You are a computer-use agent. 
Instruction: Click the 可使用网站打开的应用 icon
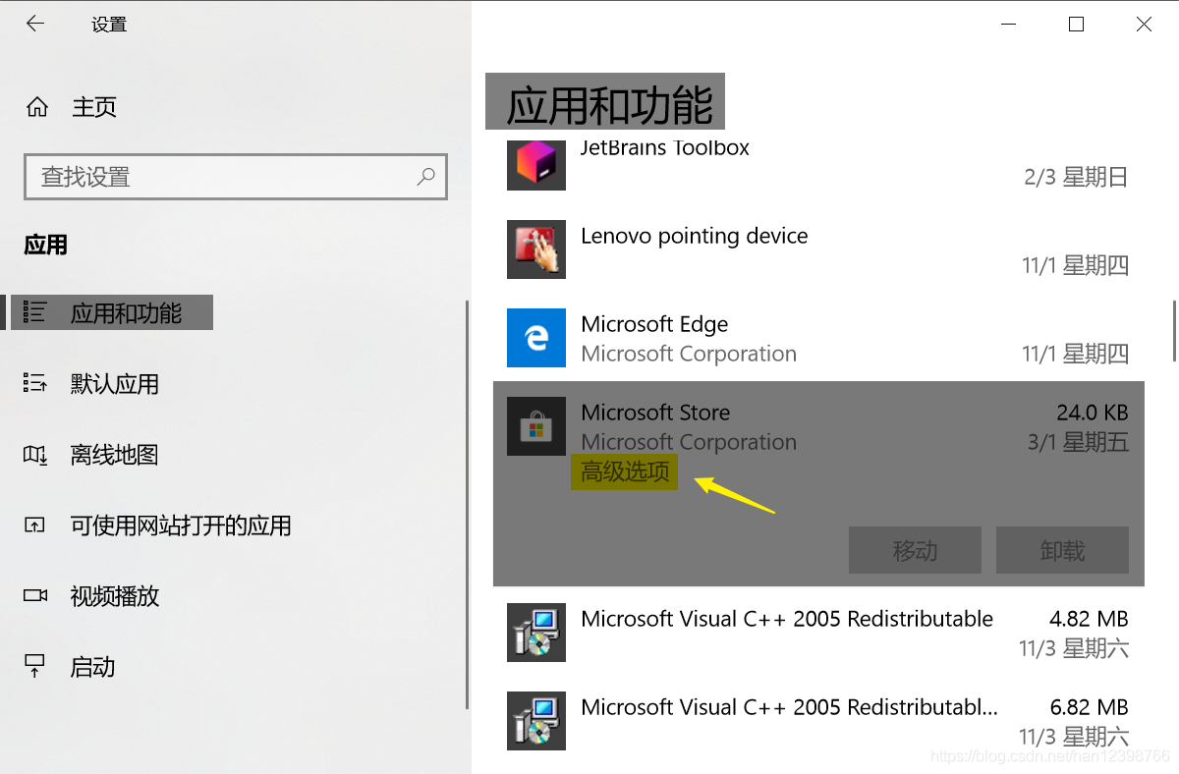coord(34,525)
